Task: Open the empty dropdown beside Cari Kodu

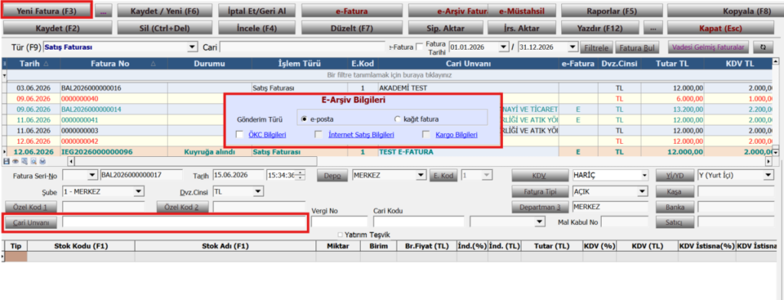Action: pyautogui.click(x=540, y=221)
